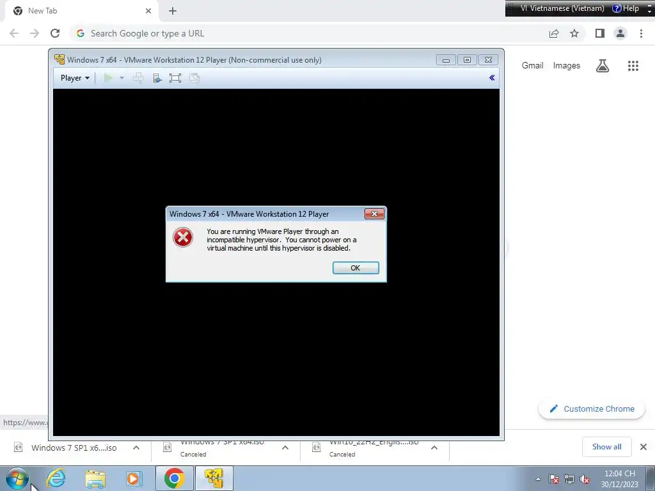Click Send Ctrl+Alt+Del toolbar icon
This screenshot has height=491, width=655.
(138, 77)
